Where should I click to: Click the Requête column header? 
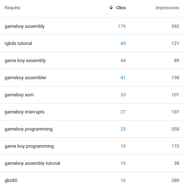(x=12, y=8)
